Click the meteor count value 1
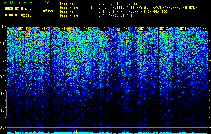This screenshot has width=211, height=134. point(48,15)
